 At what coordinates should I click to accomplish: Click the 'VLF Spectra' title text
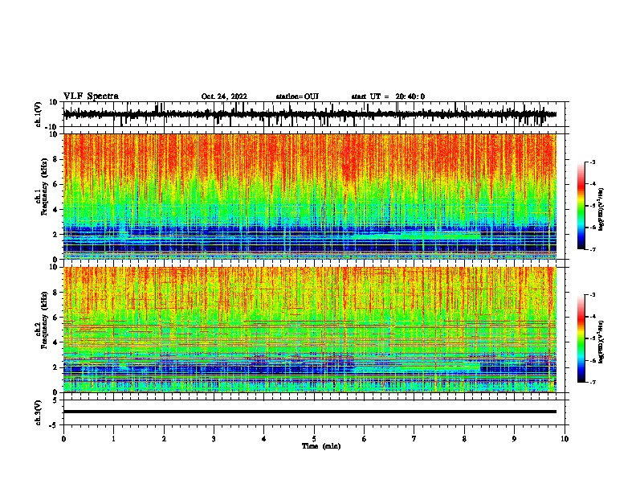pyautogui.click(x=91, y=96)
